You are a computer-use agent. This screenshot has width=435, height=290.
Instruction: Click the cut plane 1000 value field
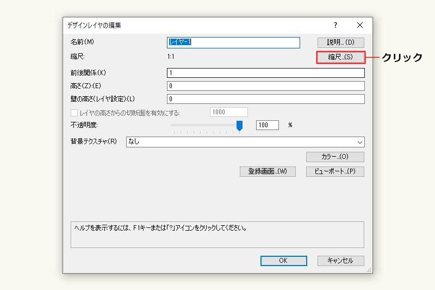coord(229,112)
